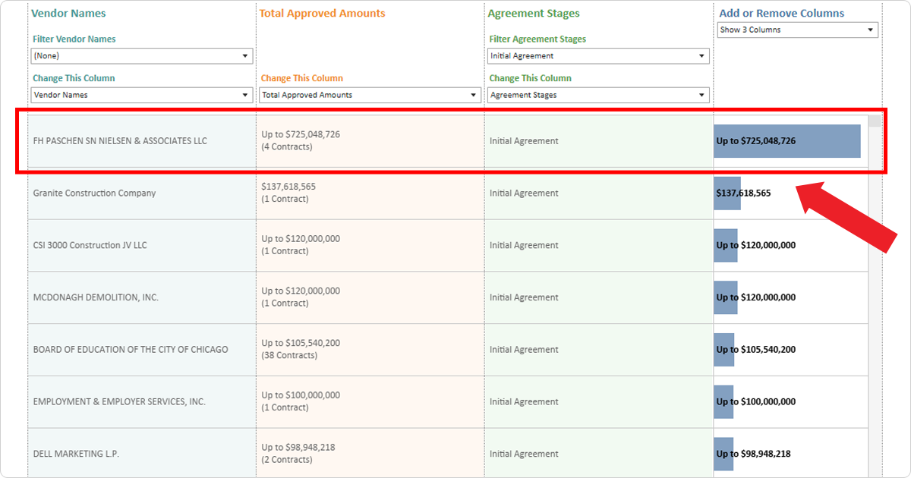Click the $137,618,565 blue bar
The width and height of the screenshot is (911, 478).
click(727, 193)
